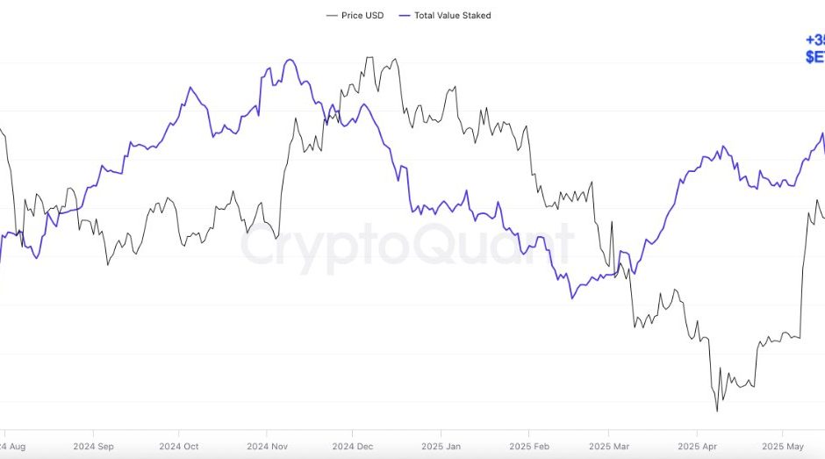Image resolution: width=825 pixels, height=459 pixels.
Task: Select the 2025 Apr axis label
Action: tap(697, 446)
